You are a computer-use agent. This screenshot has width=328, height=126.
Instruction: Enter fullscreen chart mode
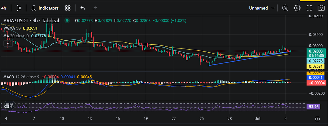(309, 8)
